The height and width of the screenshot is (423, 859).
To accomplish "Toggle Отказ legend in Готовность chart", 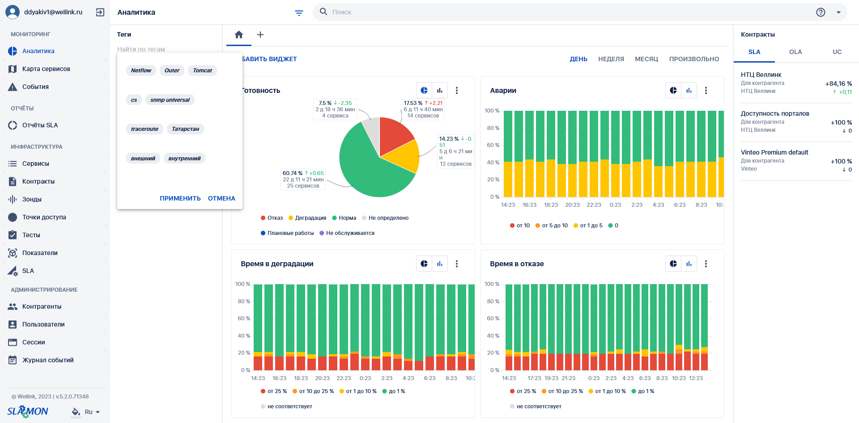I will 272,218.
